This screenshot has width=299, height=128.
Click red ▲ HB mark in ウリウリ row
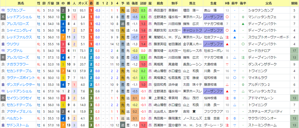[227, 44]
